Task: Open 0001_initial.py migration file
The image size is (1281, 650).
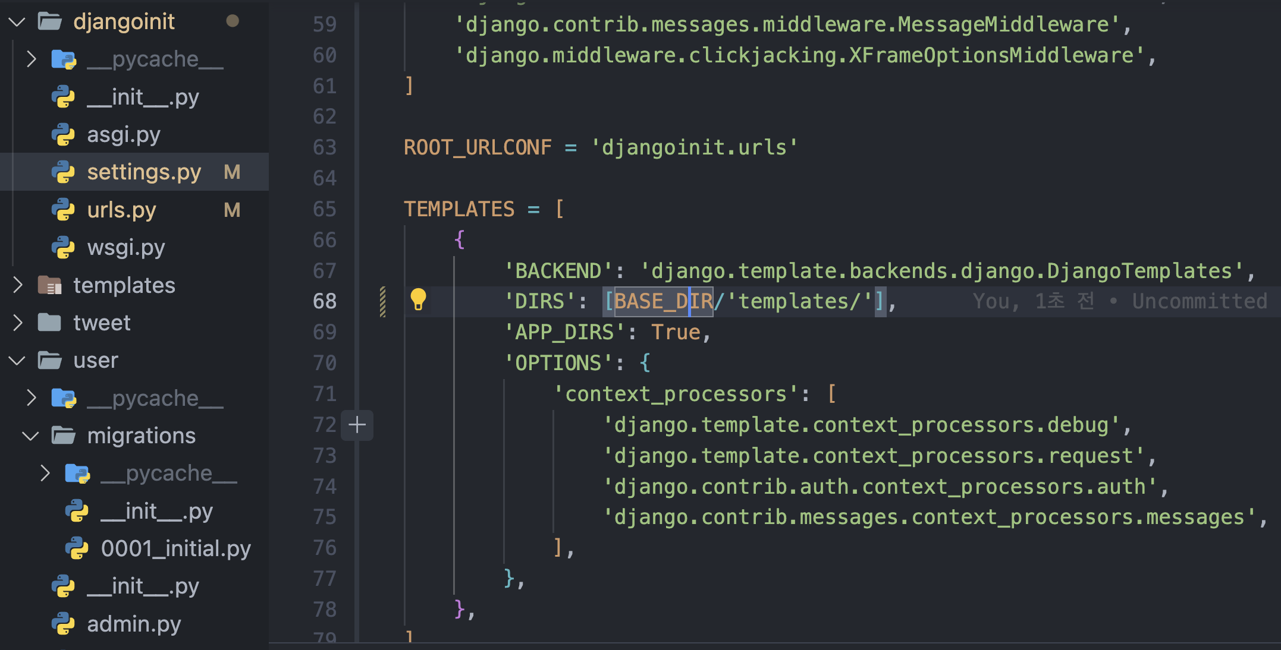Action: (176, 548)
